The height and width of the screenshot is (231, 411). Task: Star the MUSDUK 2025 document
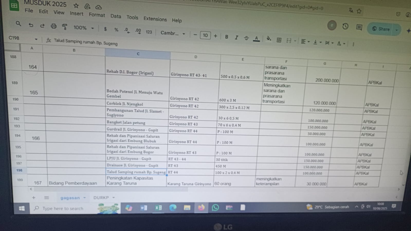click(x=76, y=6)
